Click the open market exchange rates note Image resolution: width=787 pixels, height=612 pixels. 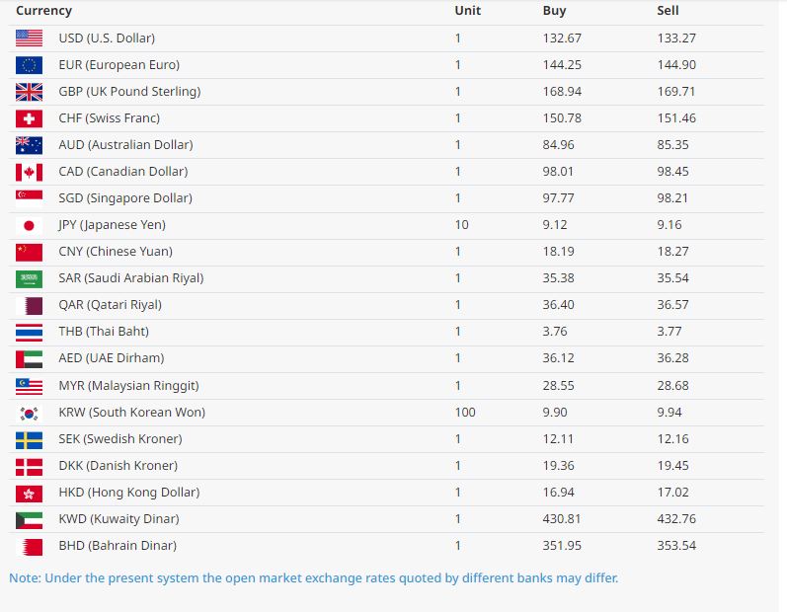click(314, 577)
